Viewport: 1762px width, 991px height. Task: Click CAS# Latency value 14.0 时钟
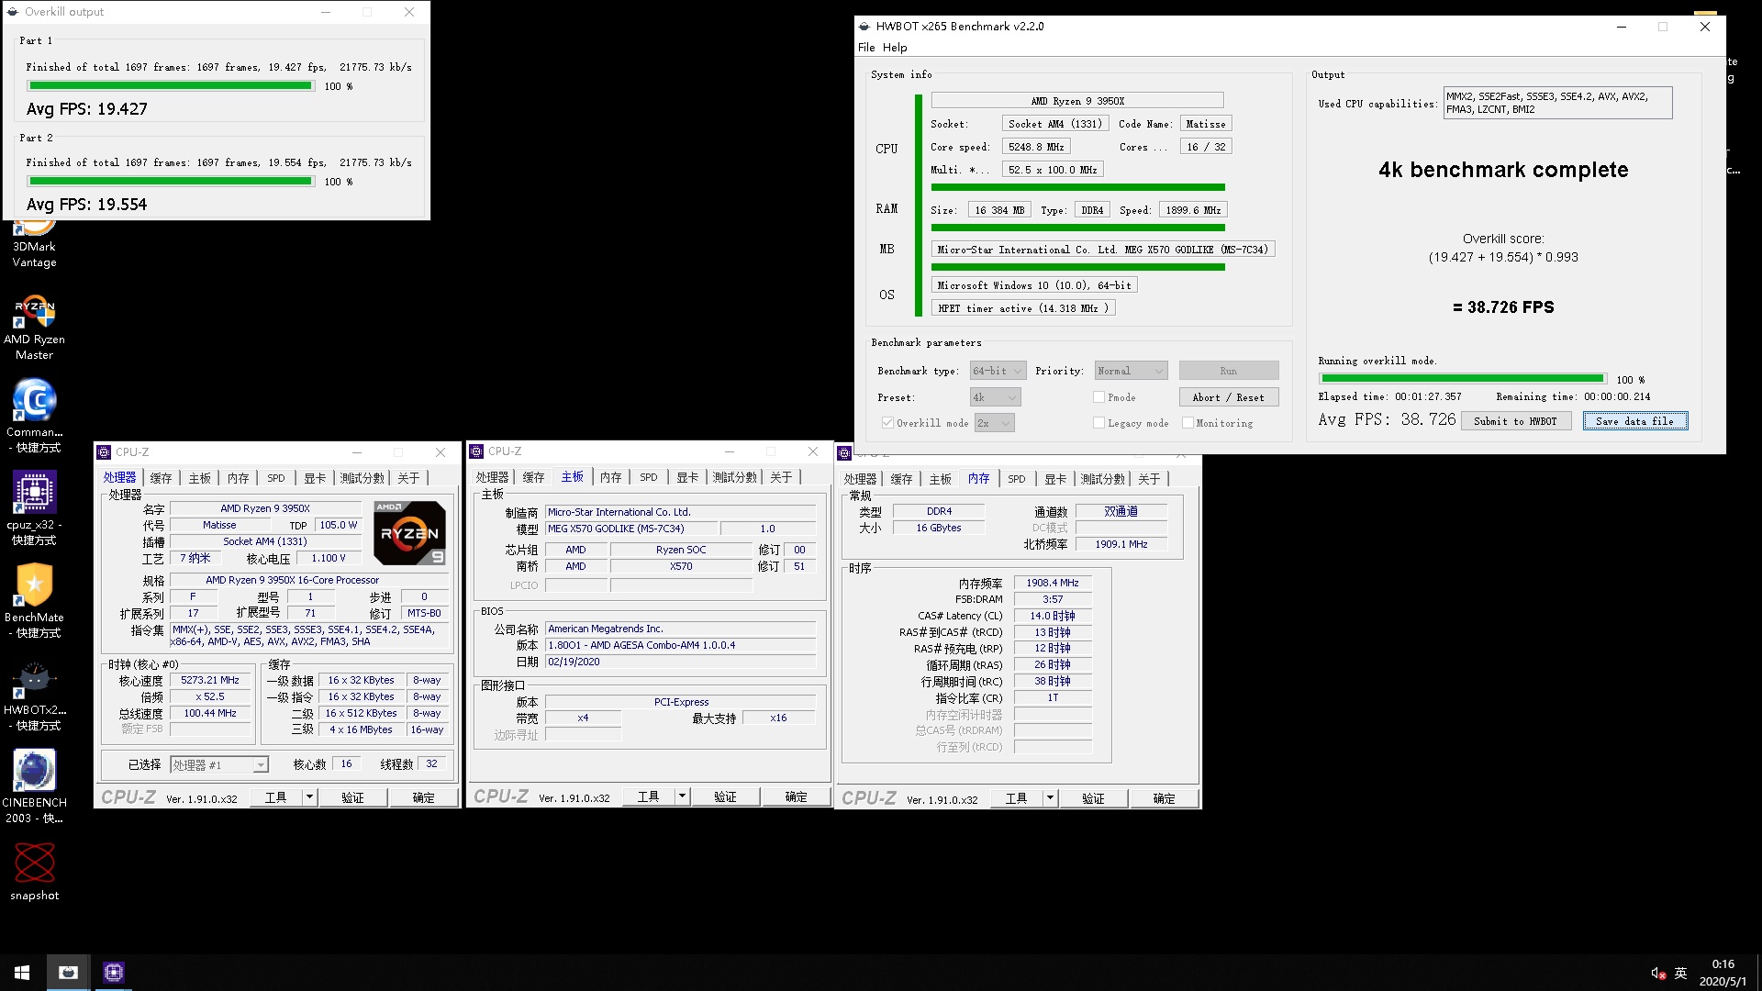pyautogui.click(x=1053, y=616)
